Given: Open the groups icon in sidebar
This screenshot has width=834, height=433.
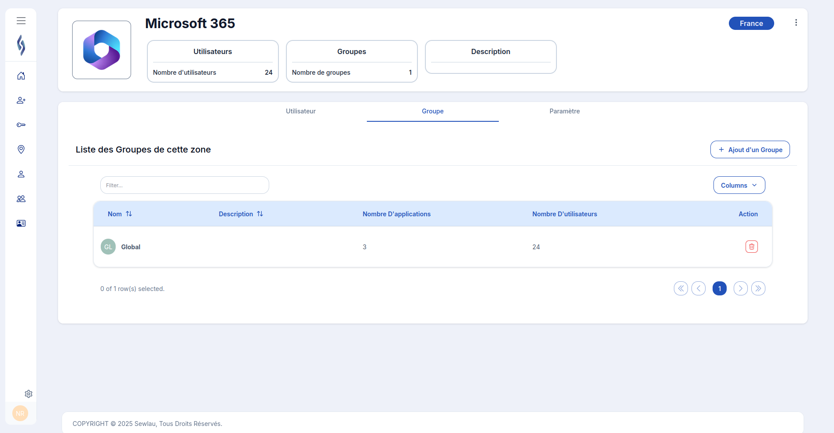Looking at the screenshot, I should 21,199.
